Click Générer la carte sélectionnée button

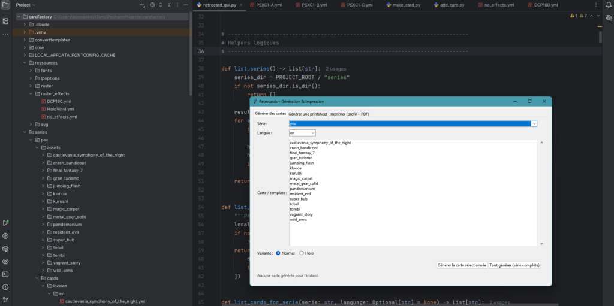click(x=462, y=265)
